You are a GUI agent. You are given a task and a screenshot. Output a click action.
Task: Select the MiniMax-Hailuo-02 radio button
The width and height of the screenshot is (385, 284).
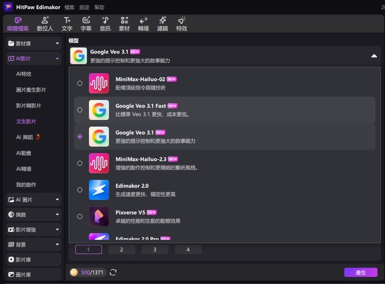click(x=80, y=83)
